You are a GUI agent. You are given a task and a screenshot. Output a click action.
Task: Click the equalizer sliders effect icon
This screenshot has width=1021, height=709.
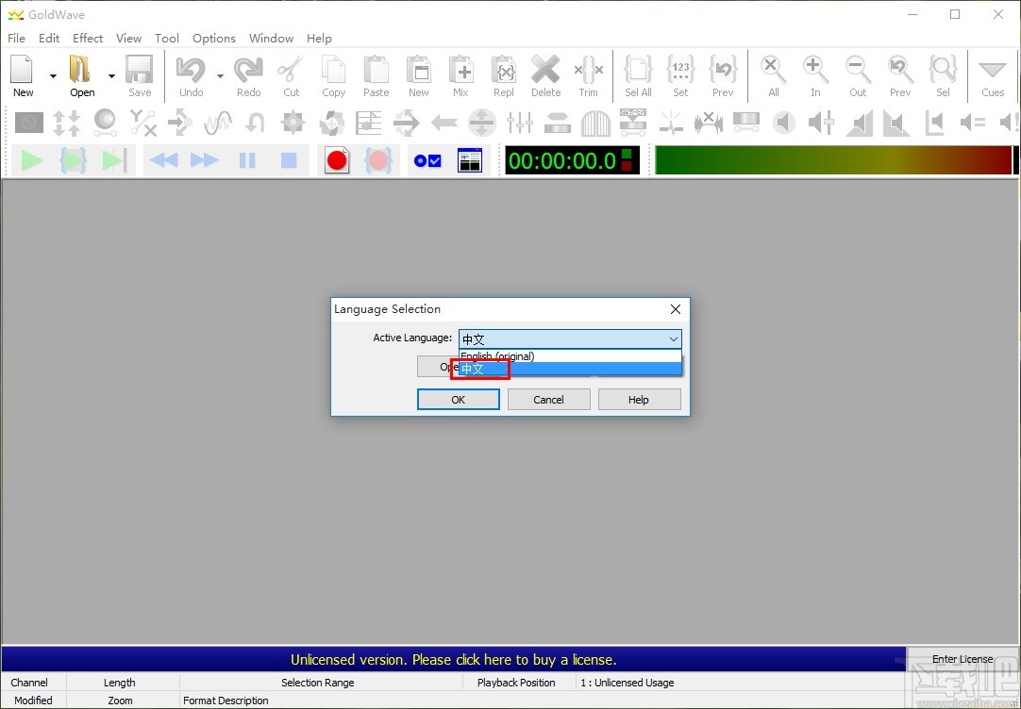click(520, 123)
